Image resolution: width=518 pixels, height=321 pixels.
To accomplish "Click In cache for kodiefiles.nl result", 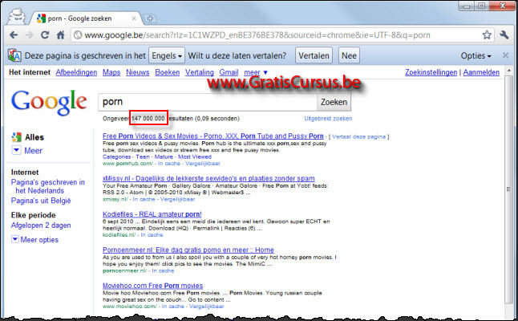I will coord(152,234).
